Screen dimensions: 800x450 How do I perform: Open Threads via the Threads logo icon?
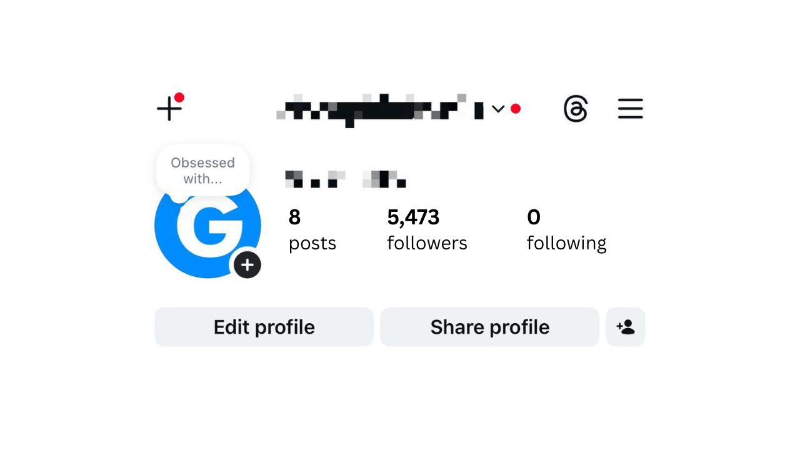pos(576,109)
